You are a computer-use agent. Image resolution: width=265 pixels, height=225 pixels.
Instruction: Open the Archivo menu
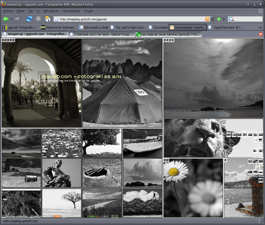click(8, 11)
